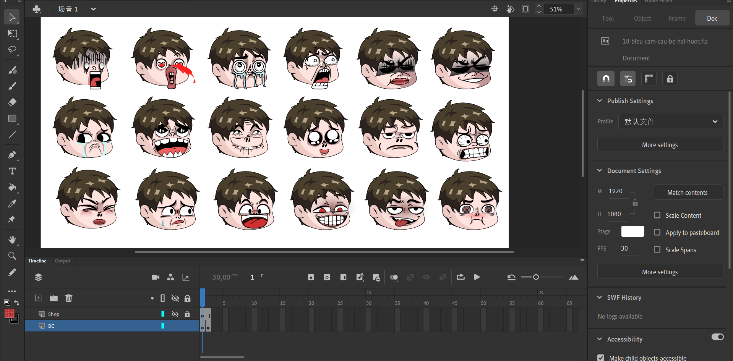Activate the Paint Bucket tool
The width and height of the screenshot is (733, 361).
pos(12,187)
